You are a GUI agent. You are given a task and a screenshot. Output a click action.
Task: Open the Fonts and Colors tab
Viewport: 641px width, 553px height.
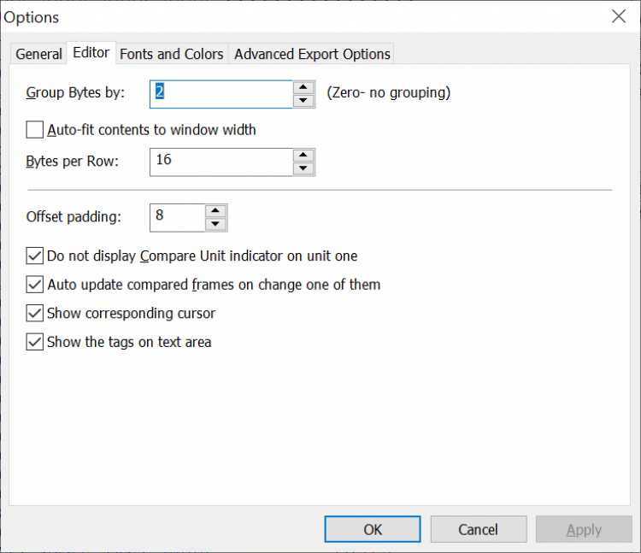click(172, 54)
